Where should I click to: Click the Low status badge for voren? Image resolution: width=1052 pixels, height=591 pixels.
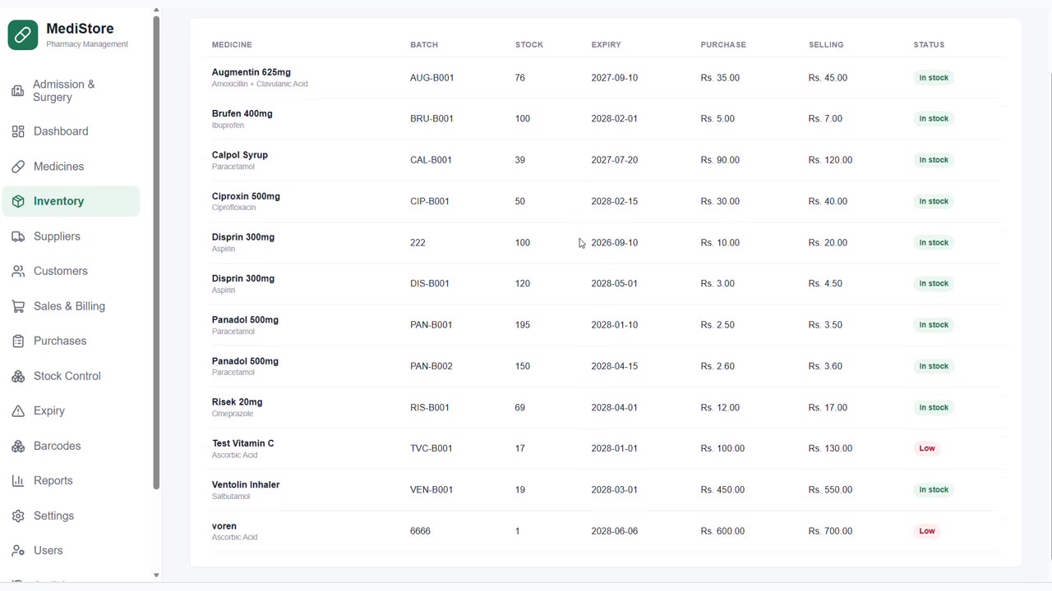point(927,531)
